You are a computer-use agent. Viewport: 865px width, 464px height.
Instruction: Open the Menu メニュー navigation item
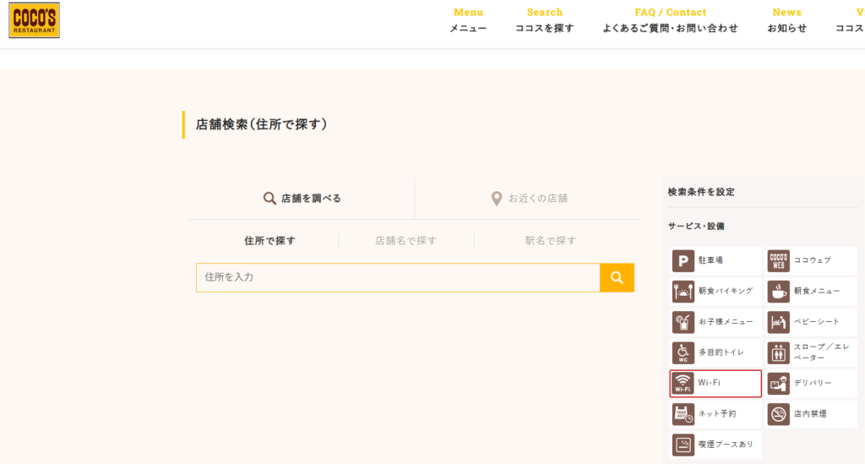pos(468,20)
